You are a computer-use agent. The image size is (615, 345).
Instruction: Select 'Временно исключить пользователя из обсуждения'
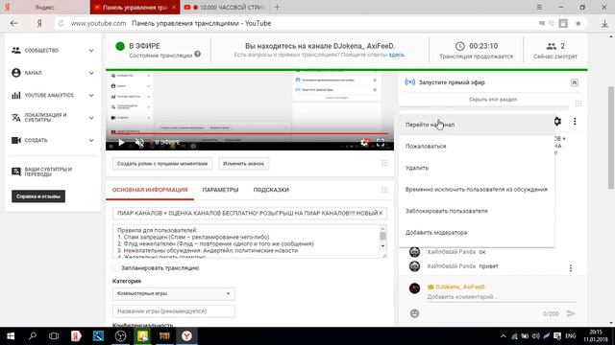pyautogui.click(x=477, y=190)
